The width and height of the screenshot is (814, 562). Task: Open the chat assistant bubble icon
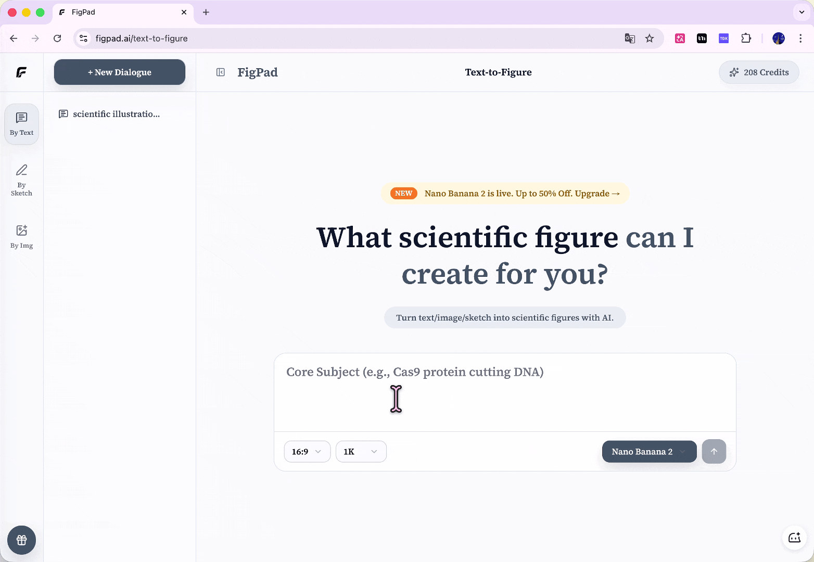(x=794, y=538)
